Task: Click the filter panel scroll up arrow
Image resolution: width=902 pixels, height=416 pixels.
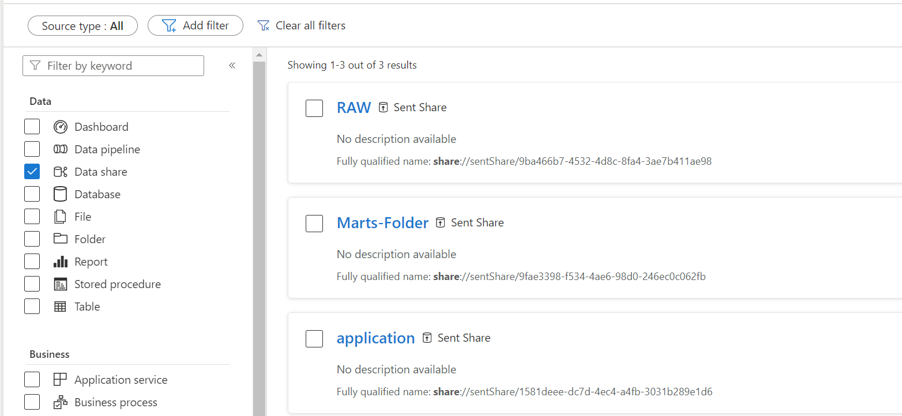Action: (x=260, y=55)
